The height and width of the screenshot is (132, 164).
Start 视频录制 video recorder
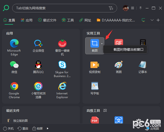pyautogui.click(x=95, y=67)
